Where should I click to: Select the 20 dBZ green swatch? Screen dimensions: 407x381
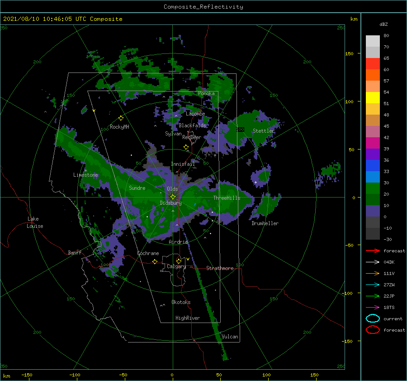click(x=373, y=199)
